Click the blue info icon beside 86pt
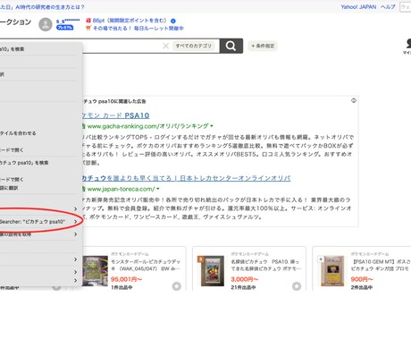The height and width of the screenshot is (340, 411). [x=173, y=21]
